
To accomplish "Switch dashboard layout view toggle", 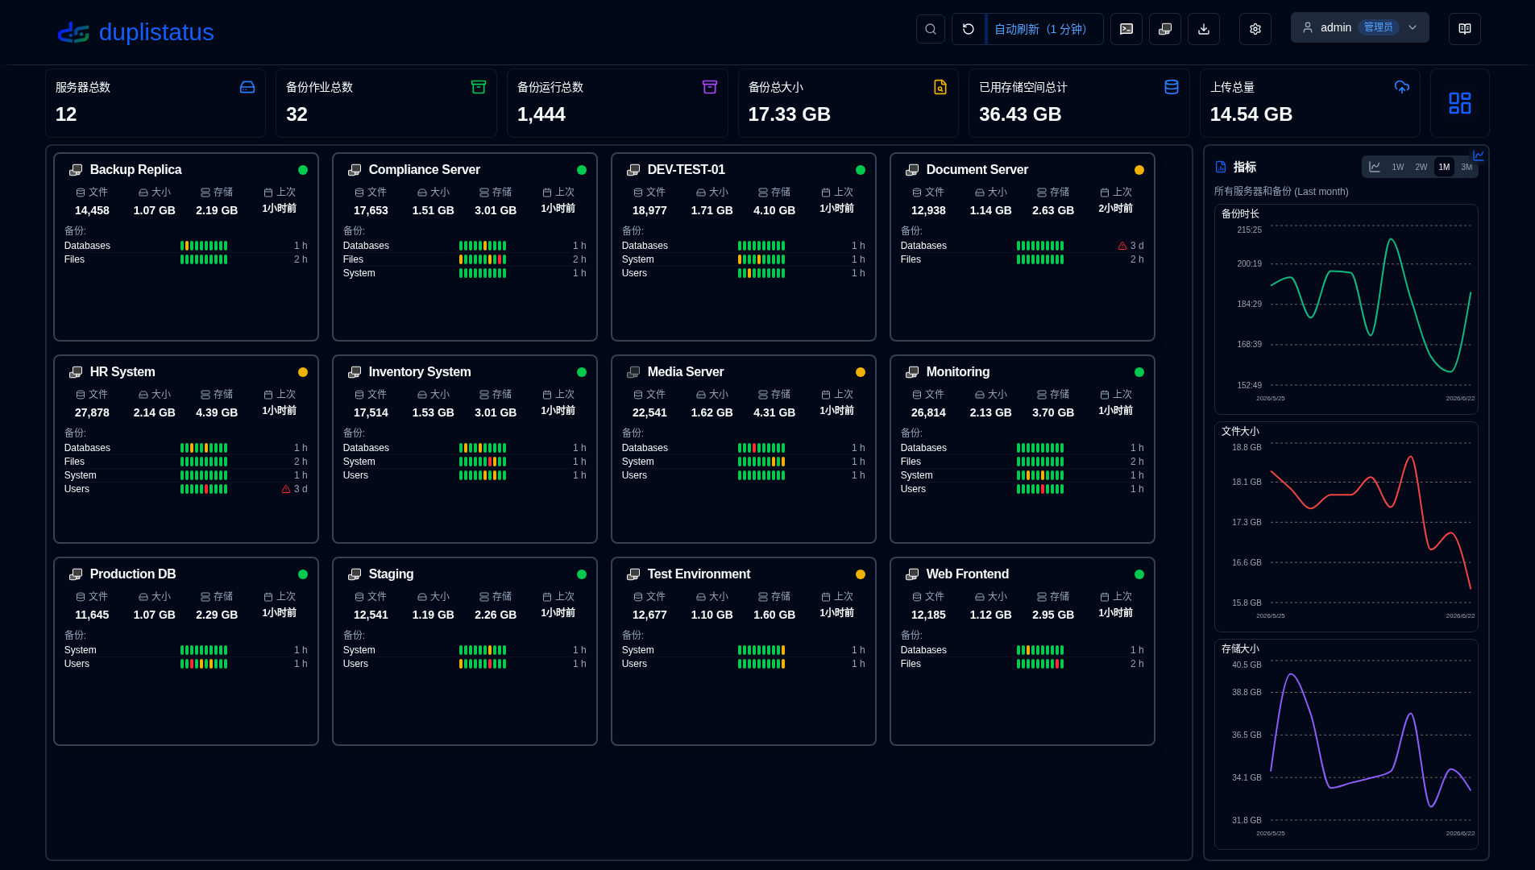I will pos(1459,103).
